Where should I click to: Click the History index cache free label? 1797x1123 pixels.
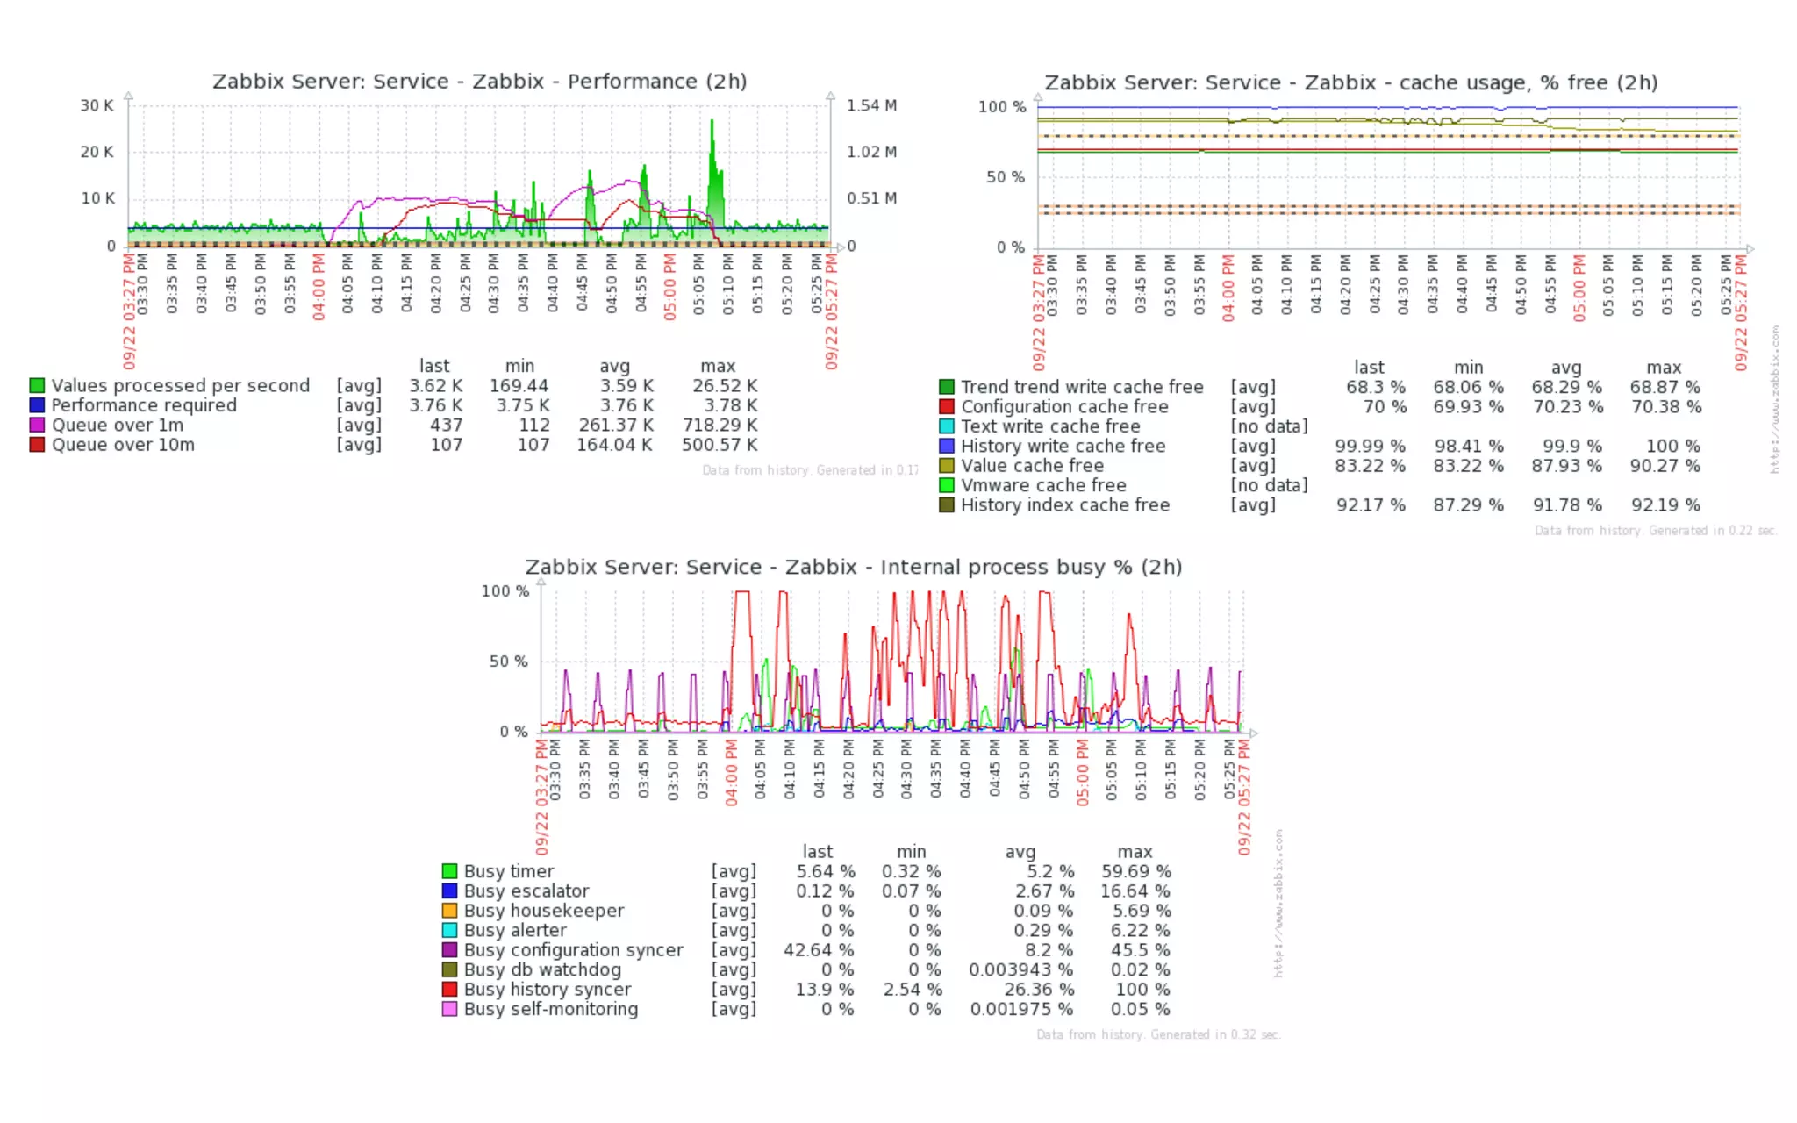pos(1064,505)
